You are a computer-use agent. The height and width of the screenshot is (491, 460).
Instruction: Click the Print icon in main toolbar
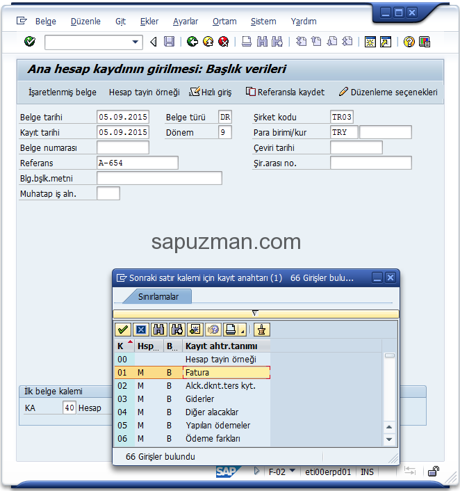point(247,42)
